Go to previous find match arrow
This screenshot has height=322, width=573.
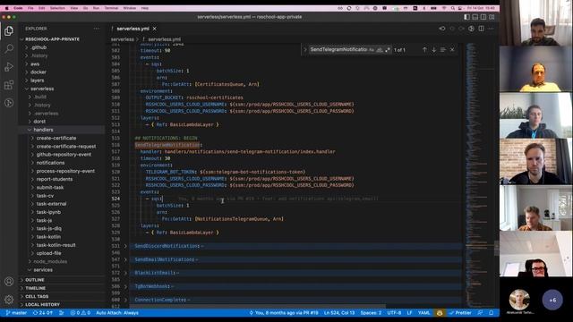[424, 50]
